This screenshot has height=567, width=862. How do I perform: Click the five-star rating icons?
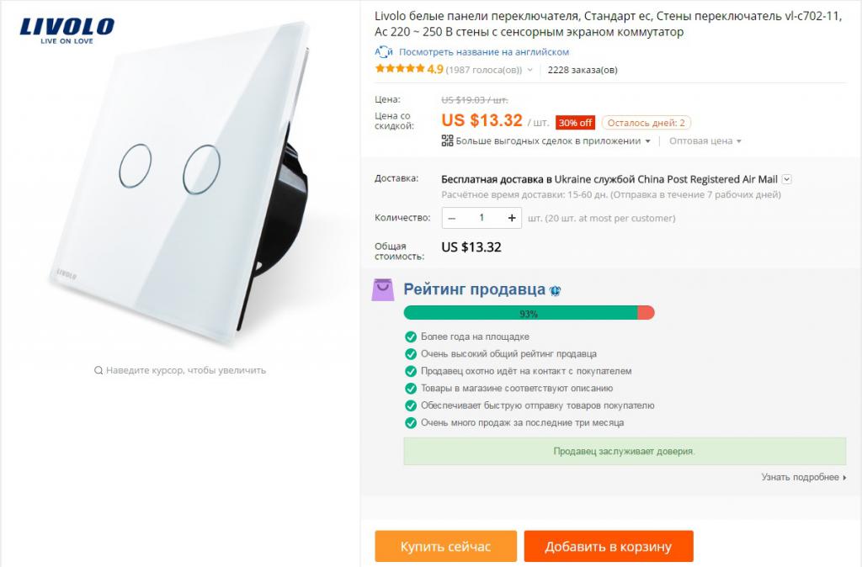[400, 70]
